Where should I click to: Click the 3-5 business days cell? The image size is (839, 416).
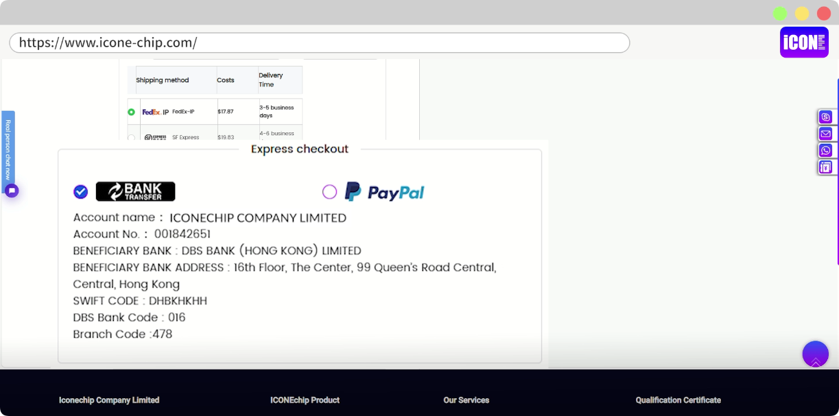coord(276,112)
